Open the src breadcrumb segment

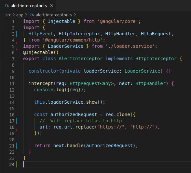8,15
